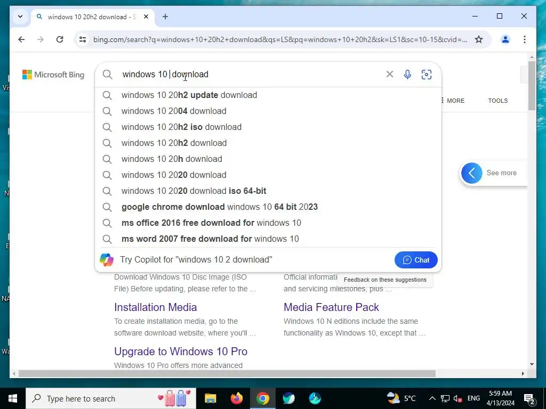This screenshot has height=409, width=546.
Task: Click the Chrome back arrow
Action: (x=21, y=39)
